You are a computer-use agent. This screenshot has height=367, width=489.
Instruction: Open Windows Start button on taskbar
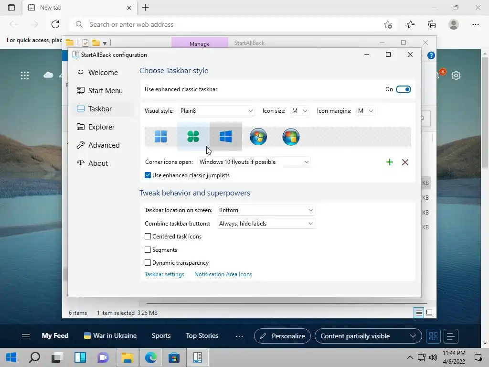(11, 357)
